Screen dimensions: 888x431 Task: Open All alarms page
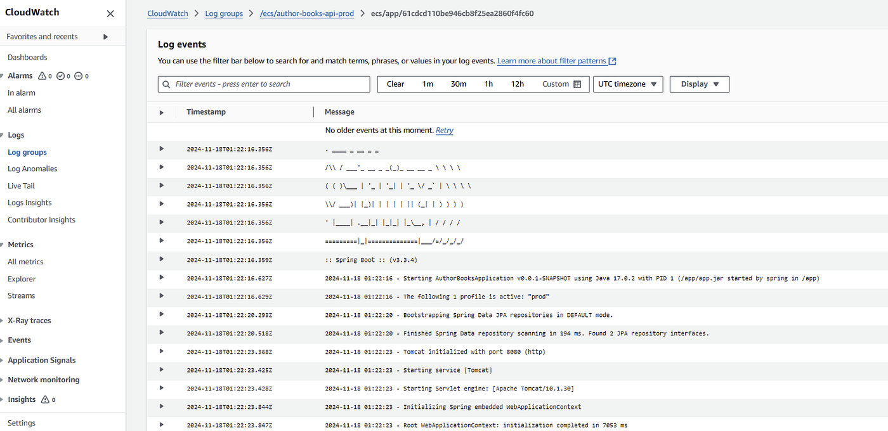(x=24, y=110)
